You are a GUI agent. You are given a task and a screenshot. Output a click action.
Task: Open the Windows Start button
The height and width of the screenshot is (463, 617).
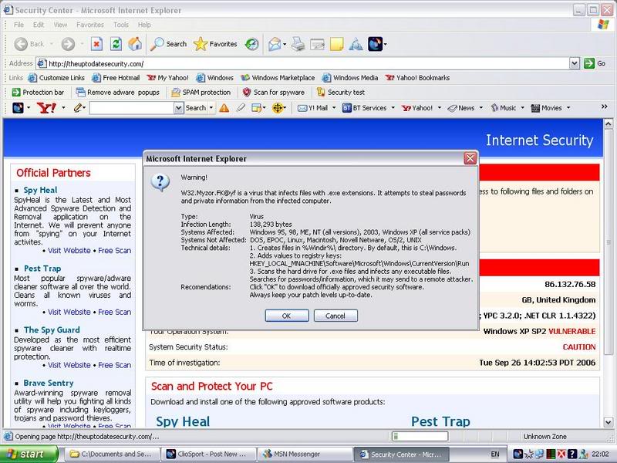click(x=29, y=454)
